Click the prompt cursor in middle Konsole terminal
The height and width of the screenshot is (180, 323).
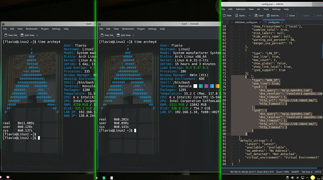(x=135, y=130)
